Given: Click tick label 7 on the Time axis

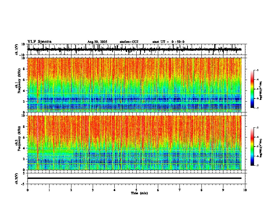Looking at the screenshot, I should (x=180, y=190).
